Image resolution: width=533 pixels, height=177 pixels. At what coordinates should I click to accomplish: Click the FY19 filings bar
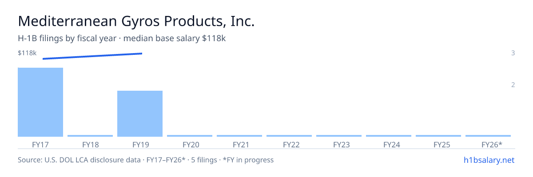click(140, 114)
